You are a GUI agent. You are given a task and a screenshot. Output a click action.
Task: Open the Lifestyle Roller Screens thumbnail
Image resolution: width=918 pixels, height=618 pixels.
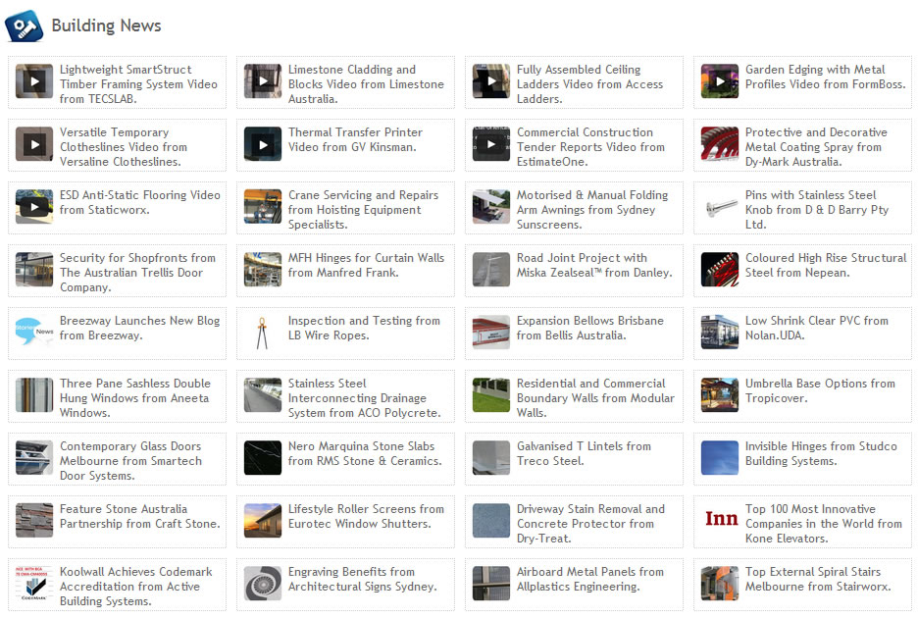point(263,520)
